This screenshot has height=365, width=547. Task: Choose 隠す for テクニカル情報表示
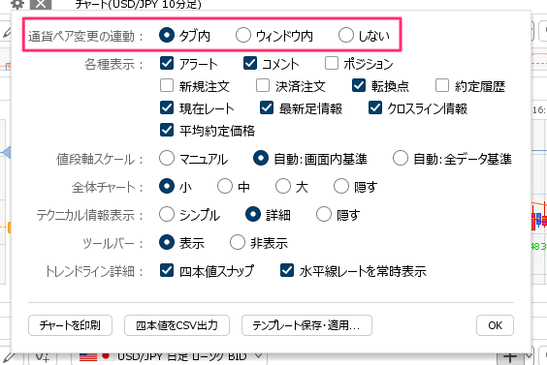[x=324, y=215]
